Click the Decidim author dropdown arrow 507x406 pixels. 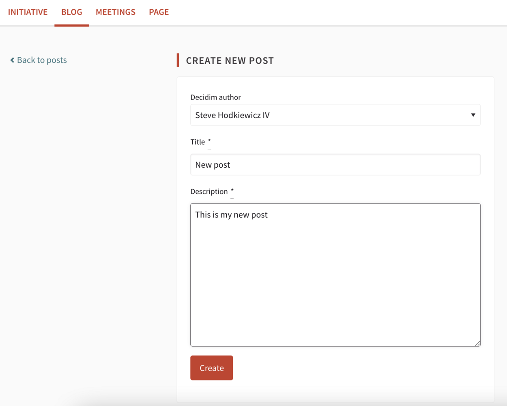pyautogui.click(x=473, y=115)
